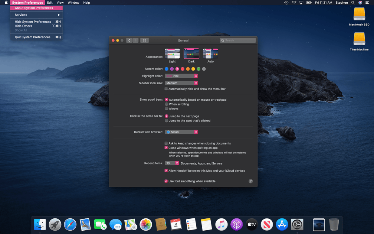
Task: Click About System Preferences menu item
Action: (x=36, y=8)
